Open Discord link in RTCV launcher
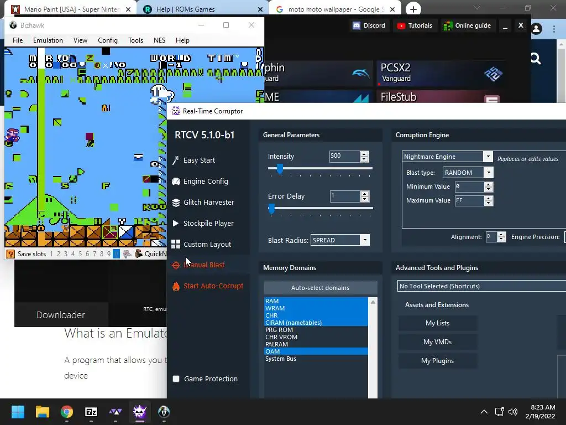This screenshot has width=566, height=425. coord(369,25)
